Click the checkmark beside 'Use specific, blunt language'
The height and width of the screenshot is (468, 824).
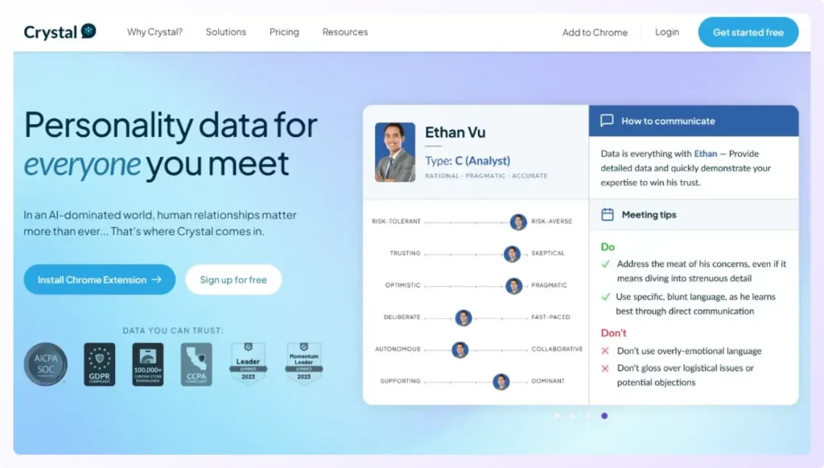(606, 297)
